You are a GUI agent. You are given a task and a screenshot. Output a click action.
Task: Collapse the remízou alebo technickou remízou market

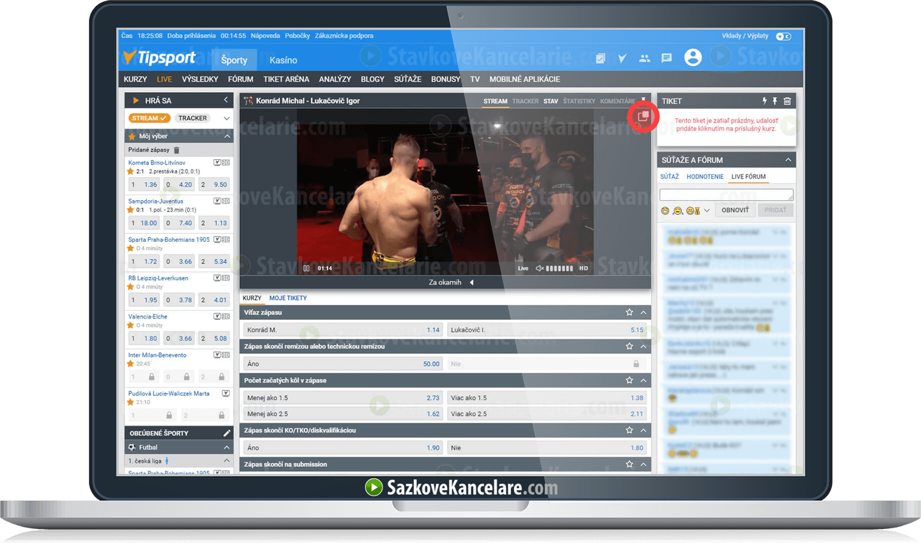(x=643, y=347)
